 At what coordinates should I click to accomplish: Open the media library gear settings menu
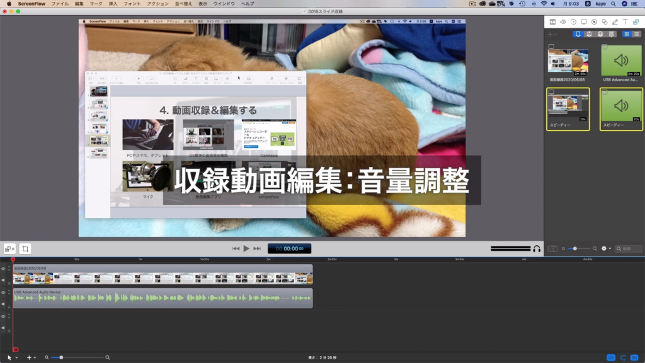(606, 249)
